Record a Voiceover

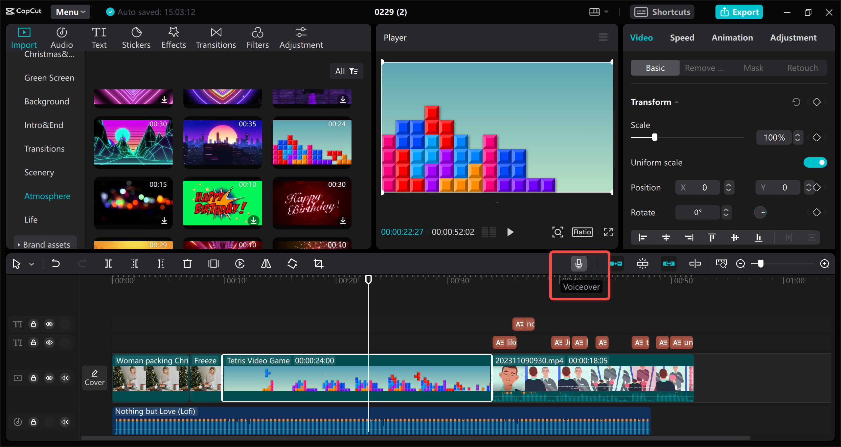click(579, 263)
